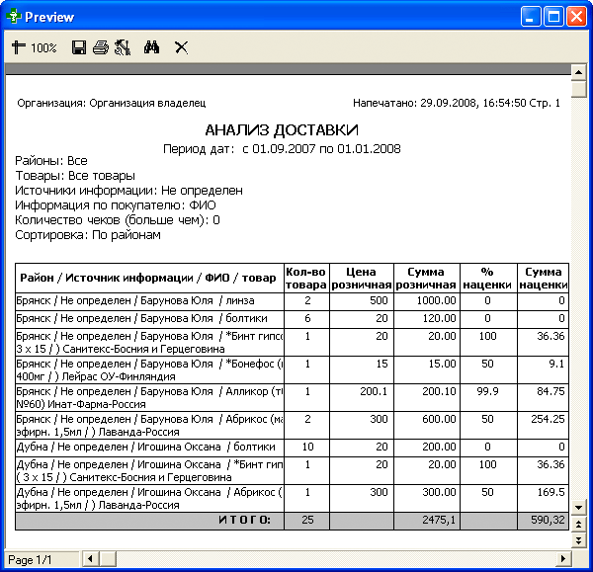Click the Preview window application icon
The image size is (593, 572).
tap(14, 17)
